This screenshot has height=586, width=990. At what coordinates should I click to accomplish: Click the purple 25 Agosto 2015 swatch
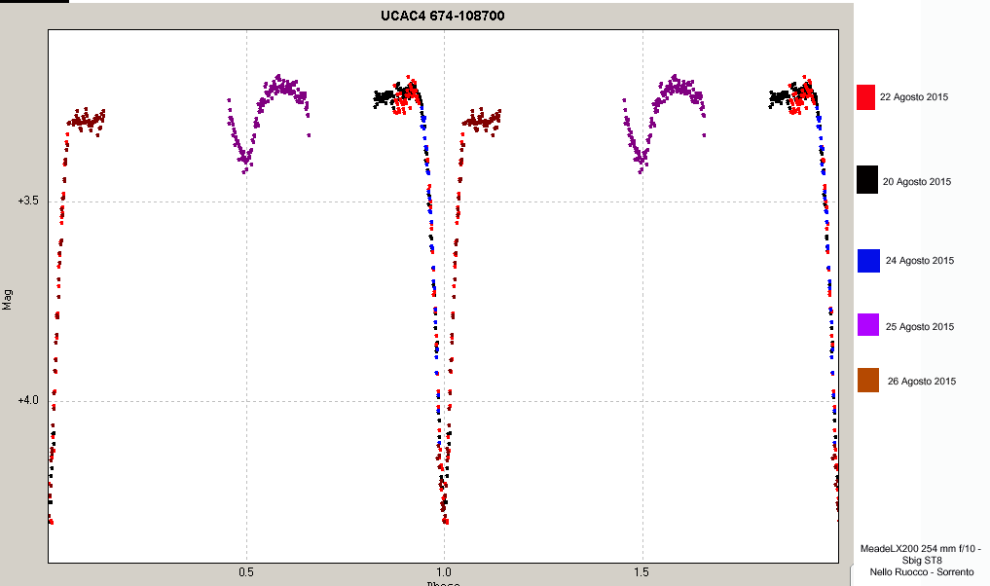tap(868, 324)
